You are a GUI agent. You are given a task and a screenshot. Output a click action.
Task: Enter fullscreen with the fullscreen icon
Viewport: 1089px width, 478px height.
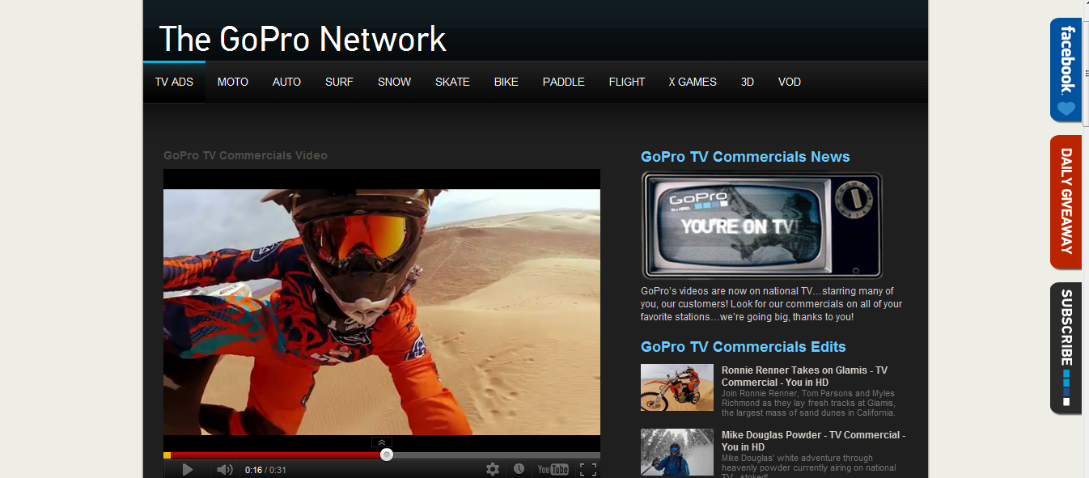tap(588, 469)
